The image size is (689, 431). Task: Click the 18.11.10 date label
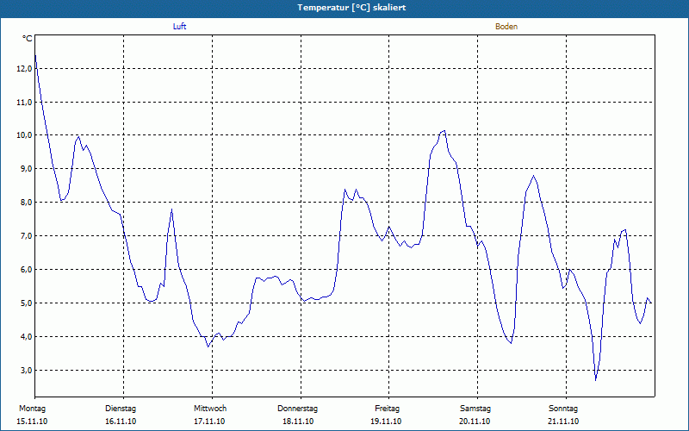(298, 422)
